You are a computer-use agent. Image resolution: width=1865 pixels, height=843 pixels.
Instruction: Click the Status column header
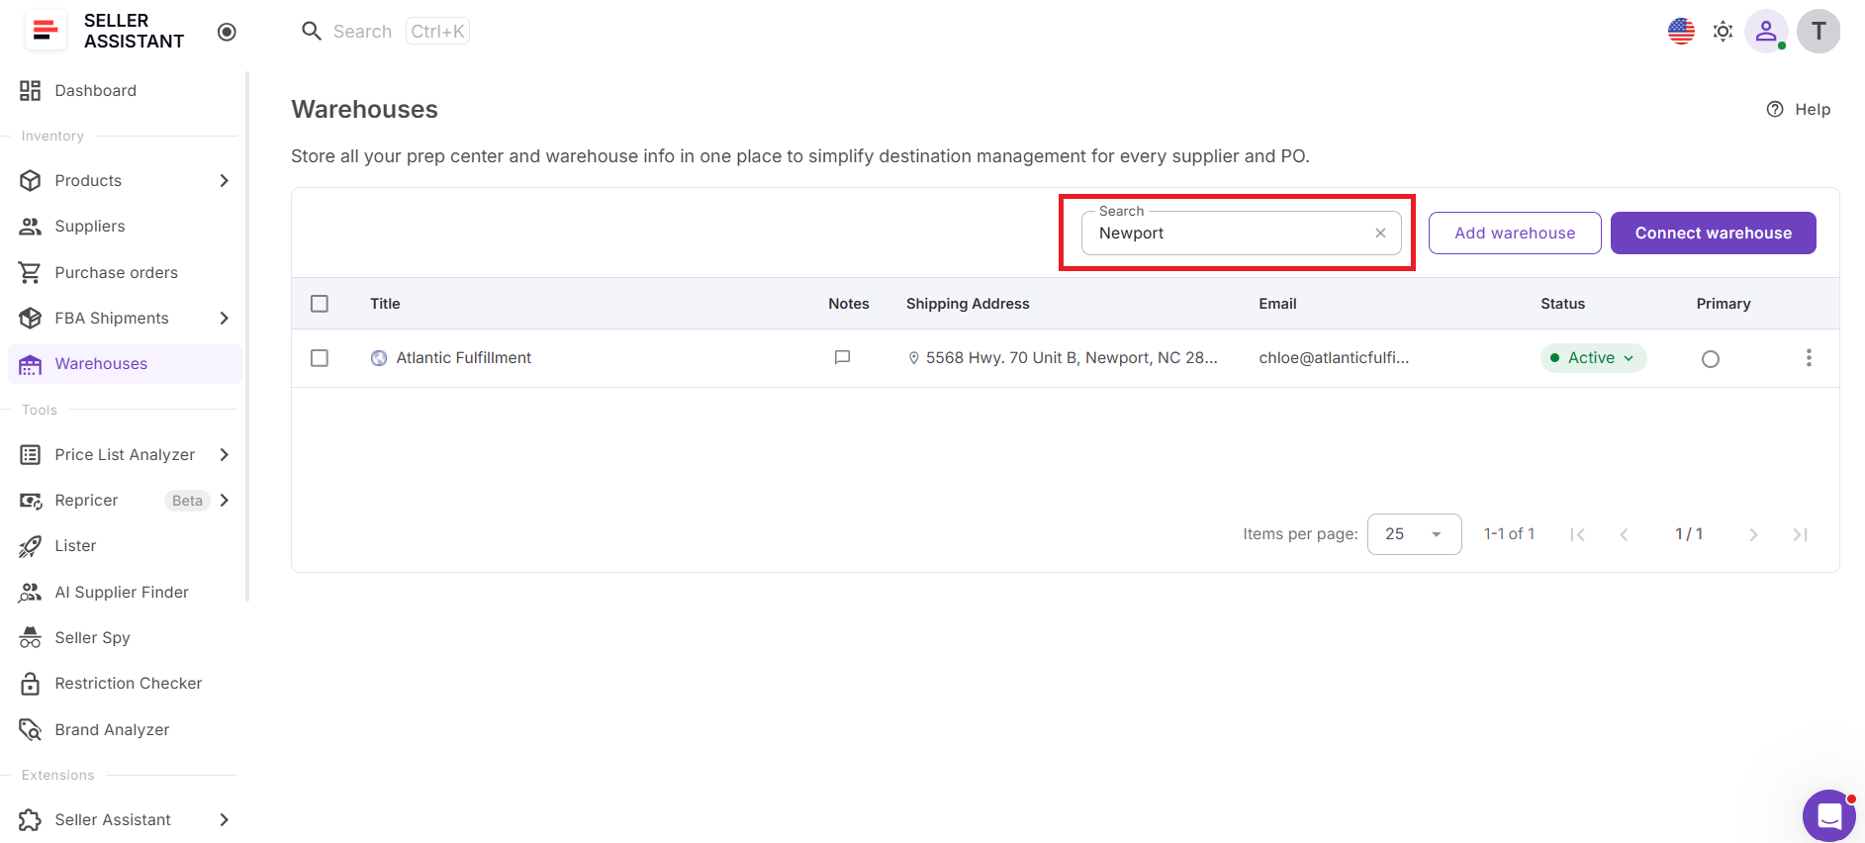pyautogui.click(x=1562, y=304)
